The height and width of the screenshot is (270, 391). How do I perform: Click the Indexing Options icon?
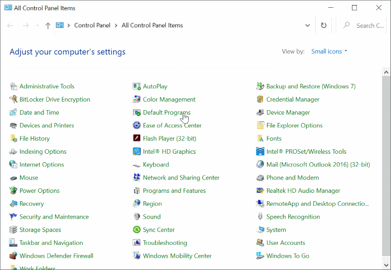click(13, 151)
